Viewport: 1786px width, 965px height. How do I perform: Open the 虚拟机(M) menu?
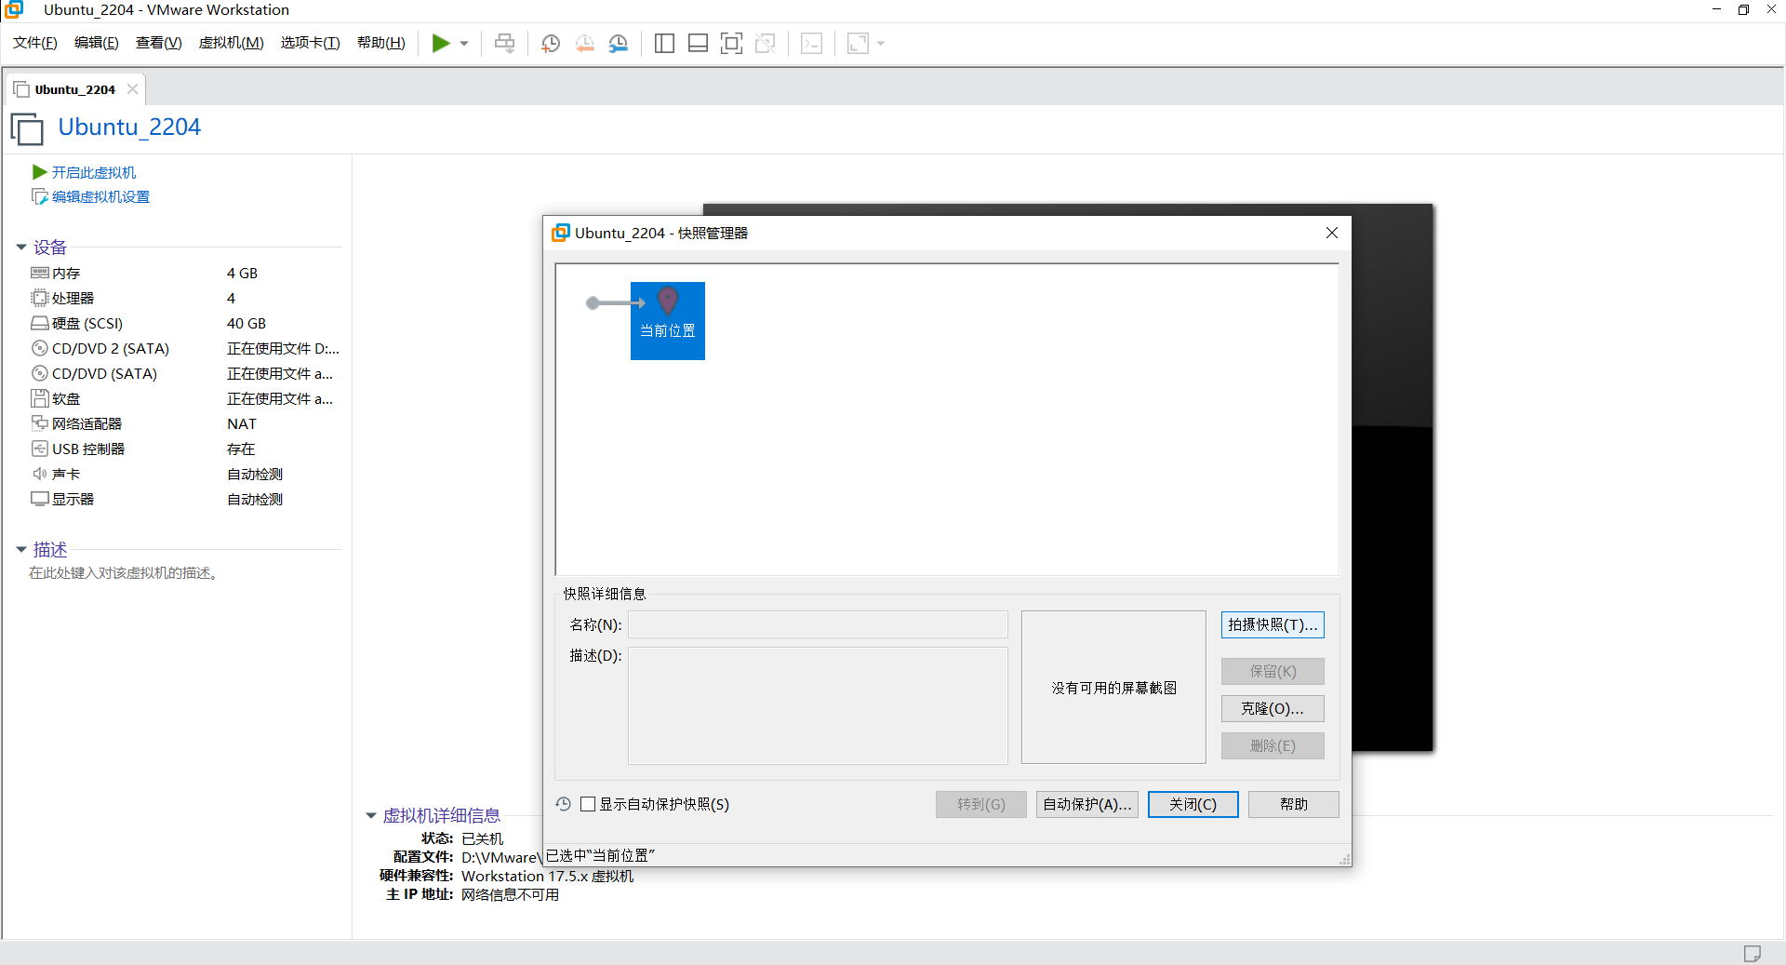coord(232,43)
